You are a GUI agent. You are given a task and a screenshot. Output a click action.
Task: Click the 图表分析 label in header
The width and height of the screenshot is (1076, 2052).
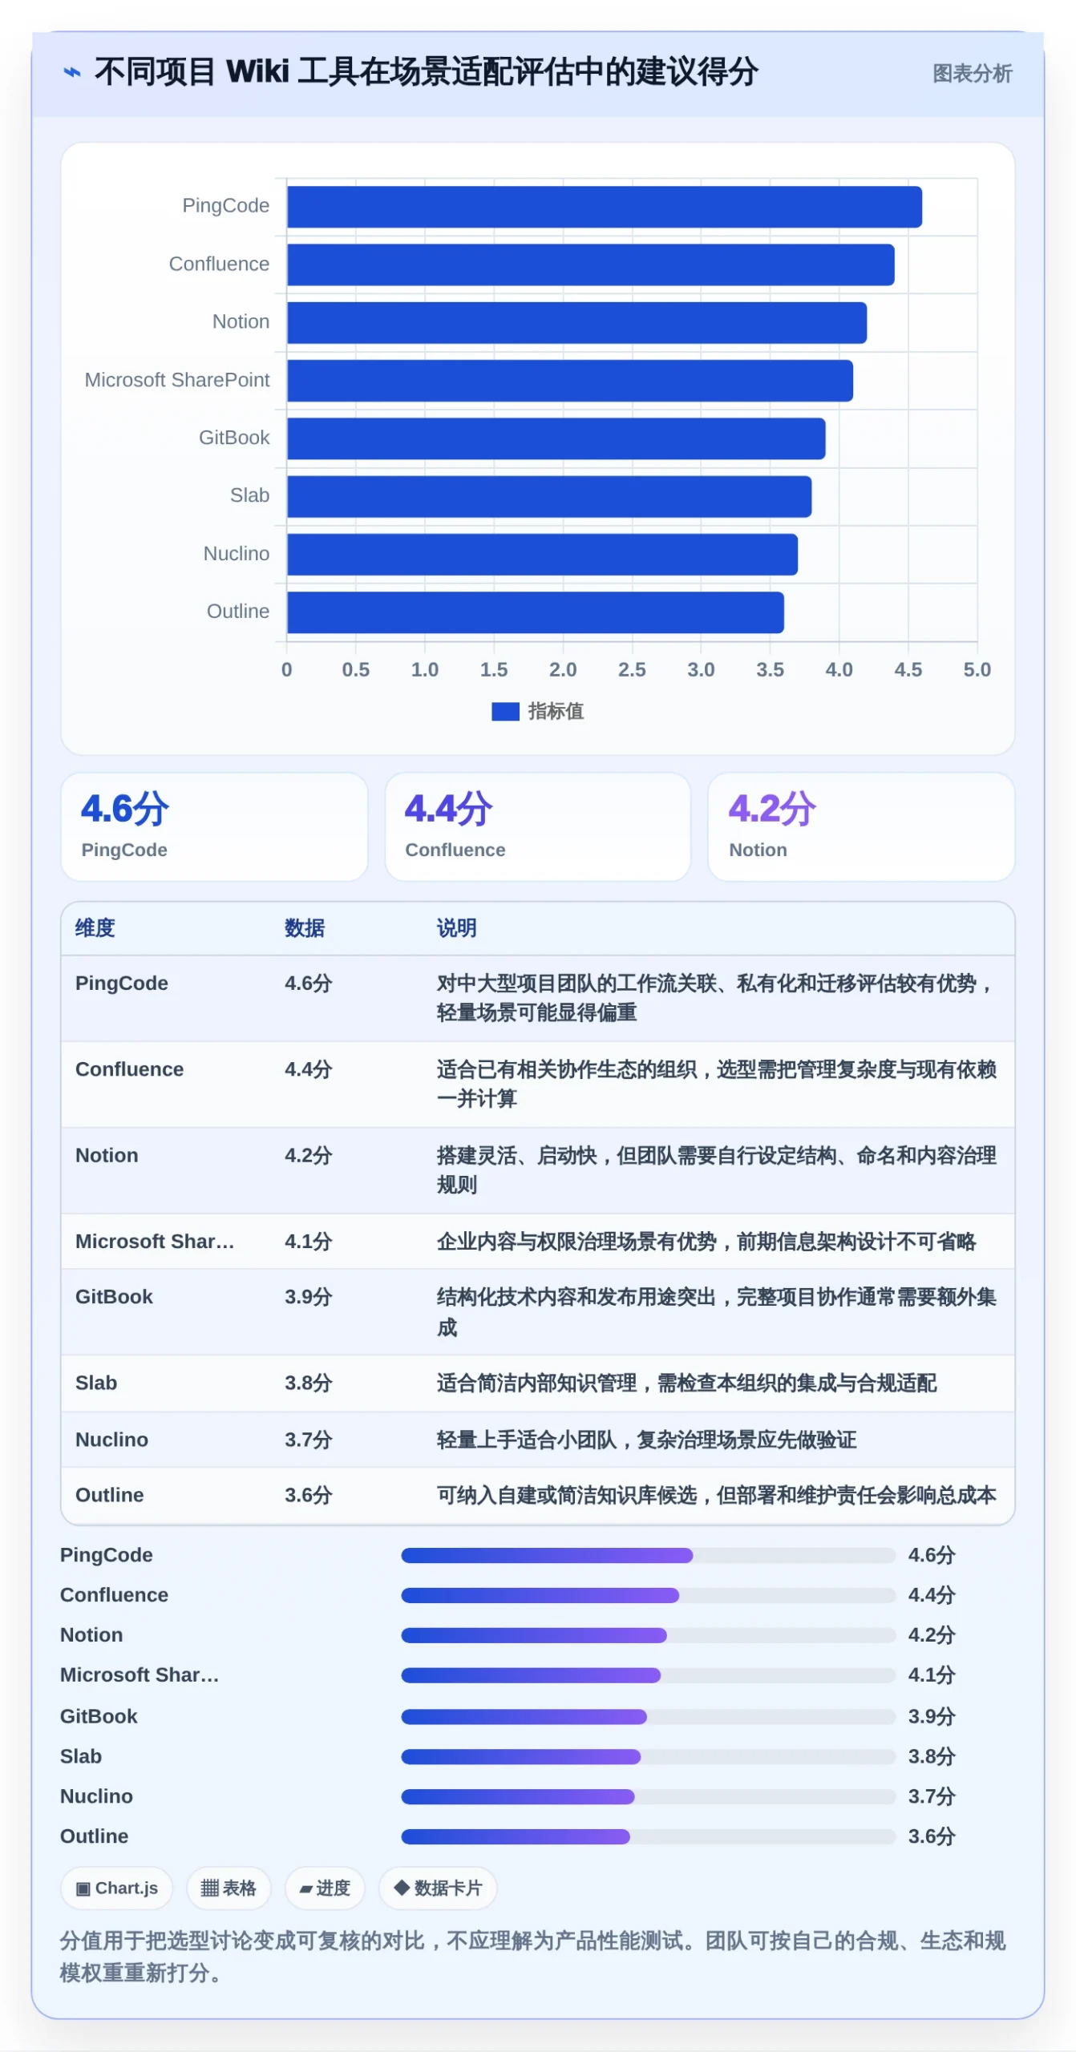click(972, 74)
